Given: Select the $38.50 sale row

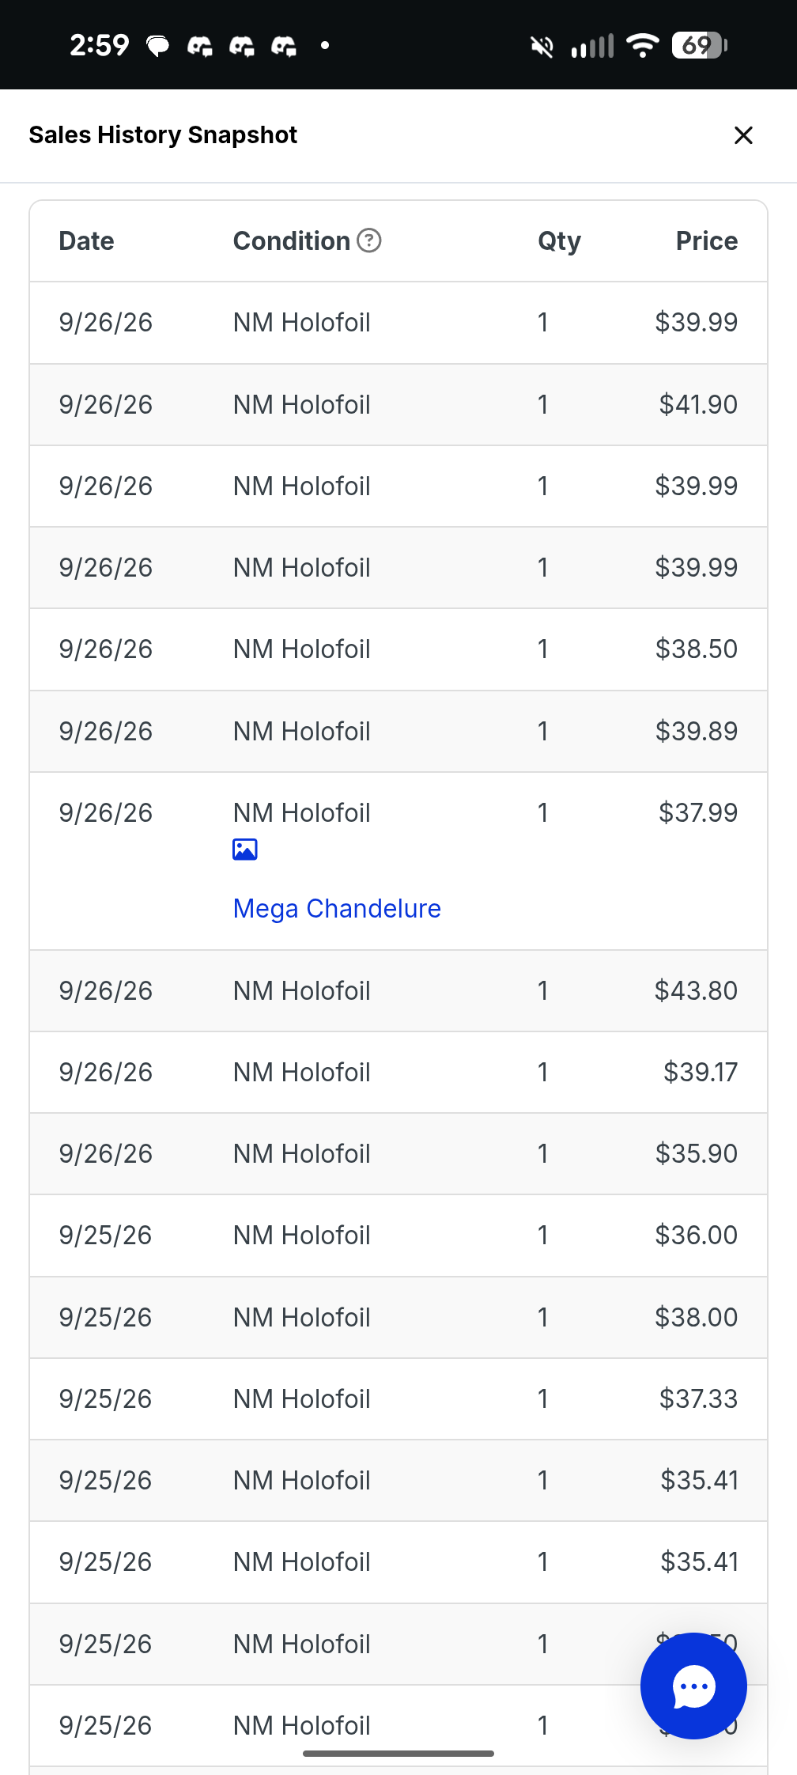Looking at the screenshot, I should (x=398, y=649).
